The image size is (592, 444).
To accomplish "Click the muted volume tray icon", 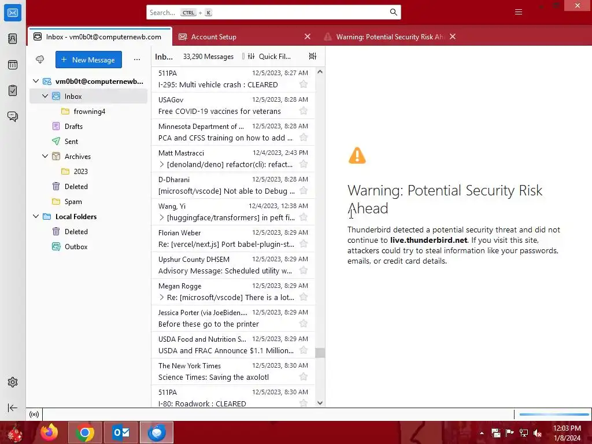I will point(538,433).
